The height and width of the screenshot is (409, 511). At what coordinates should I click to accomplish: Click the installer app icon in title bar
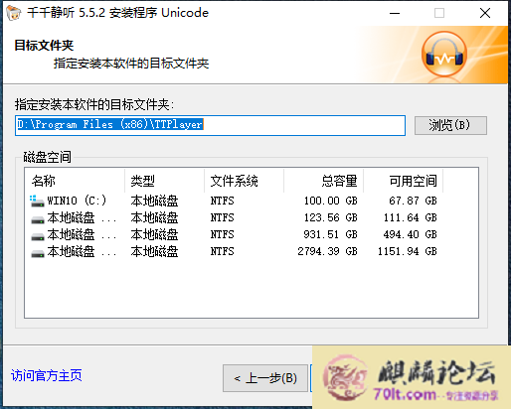click(x=14, y=13)
